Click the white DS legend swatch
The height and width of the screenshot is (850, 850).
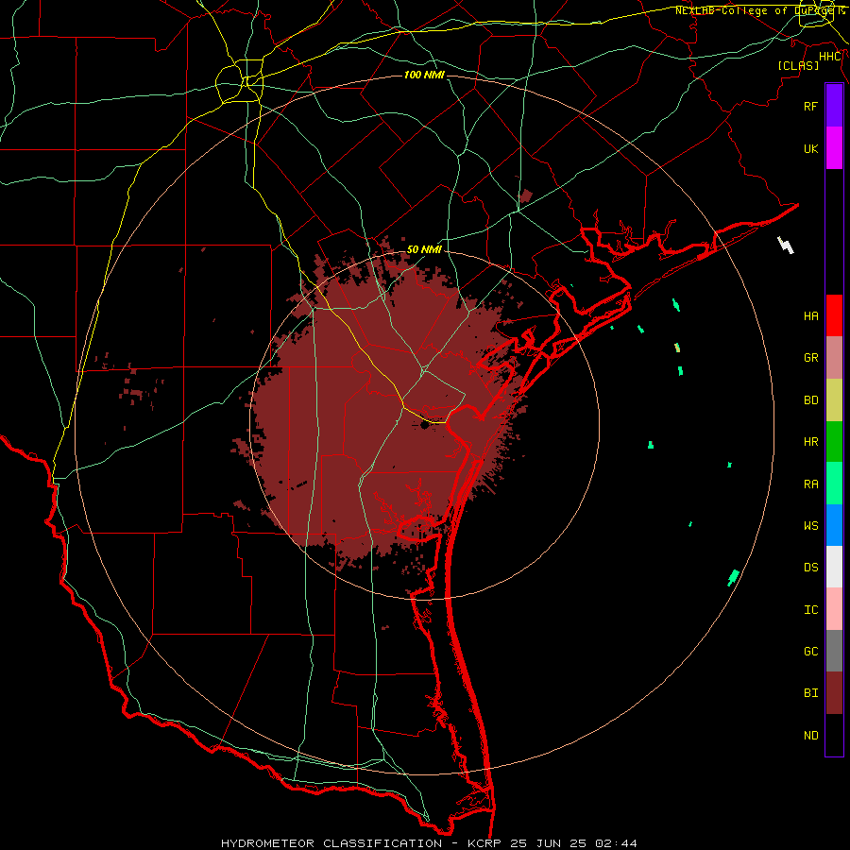click(834, 567)
